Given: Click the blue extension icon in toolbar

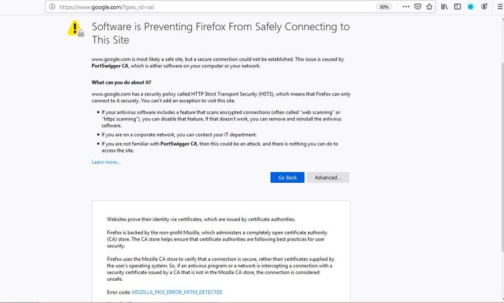Looking at the screenshot, I should pos(470,7).
